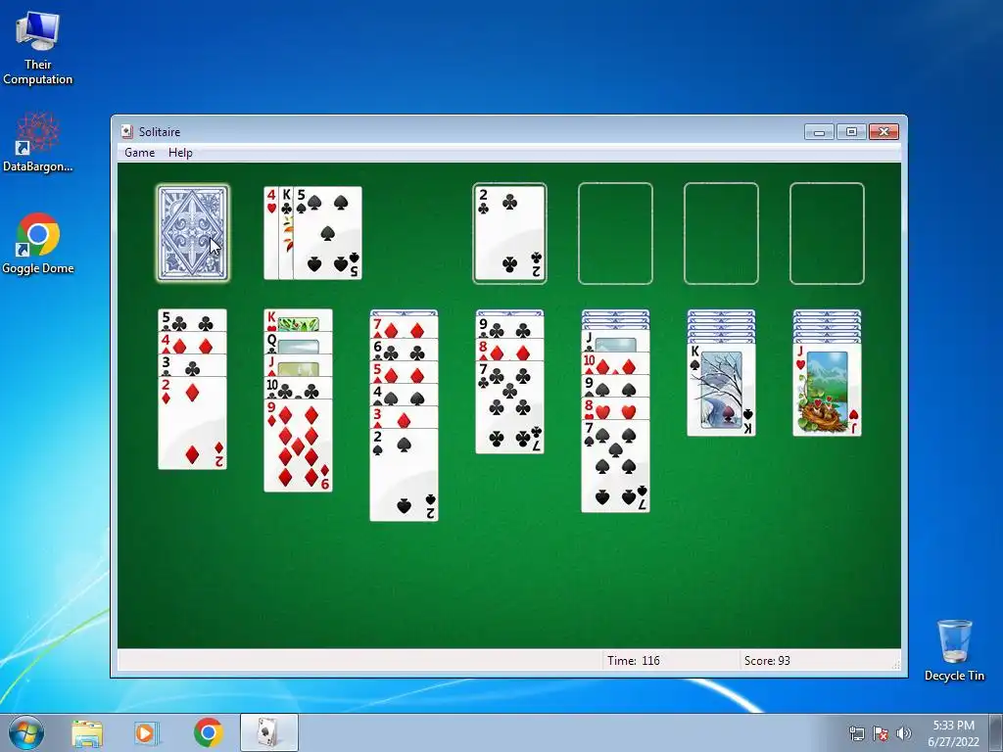Pick the 2 of spades in the third column
This screenshot has height=752, width=1003.
405,475
